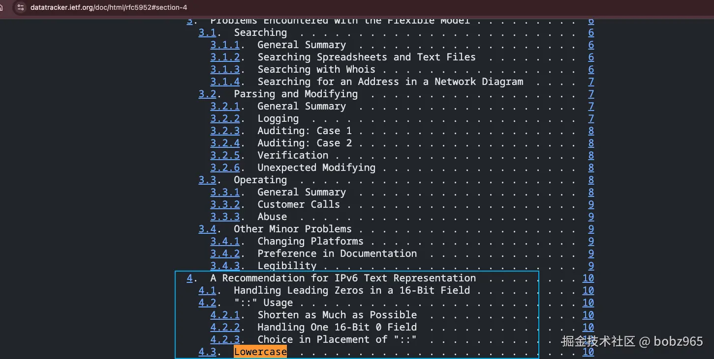Click the text "Searching Spreadsheets and Text Files"
Image resolution: width=714 pixels, height=359 pixels.
click(367, 57)
